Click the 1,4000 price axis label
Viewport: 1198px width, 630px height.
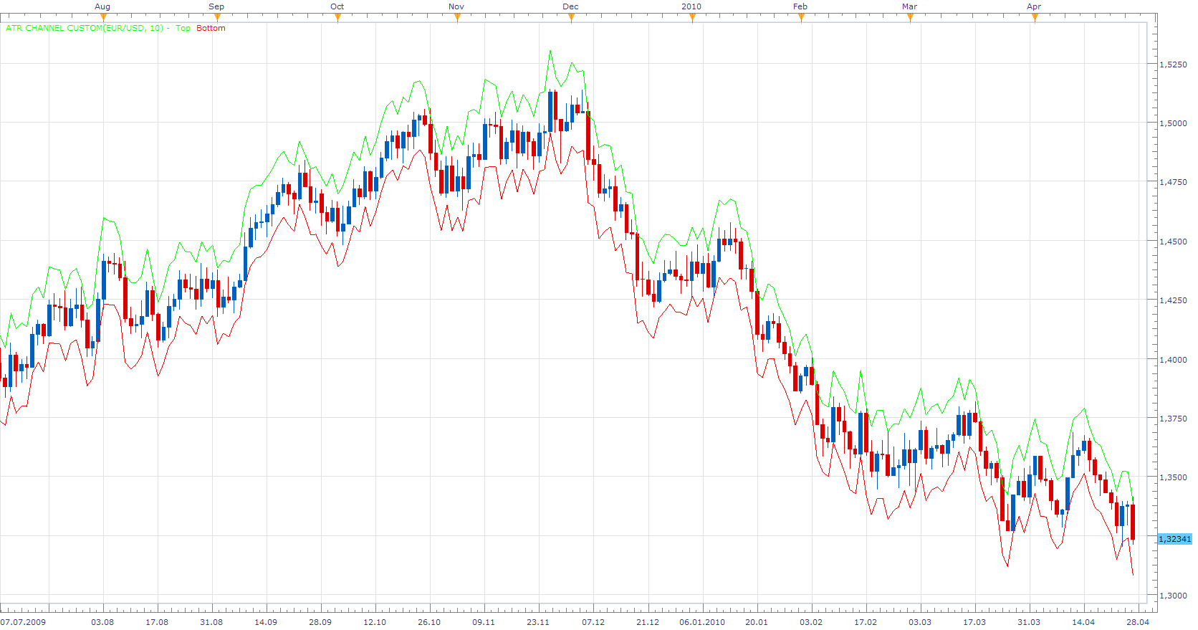(1173, 360)
